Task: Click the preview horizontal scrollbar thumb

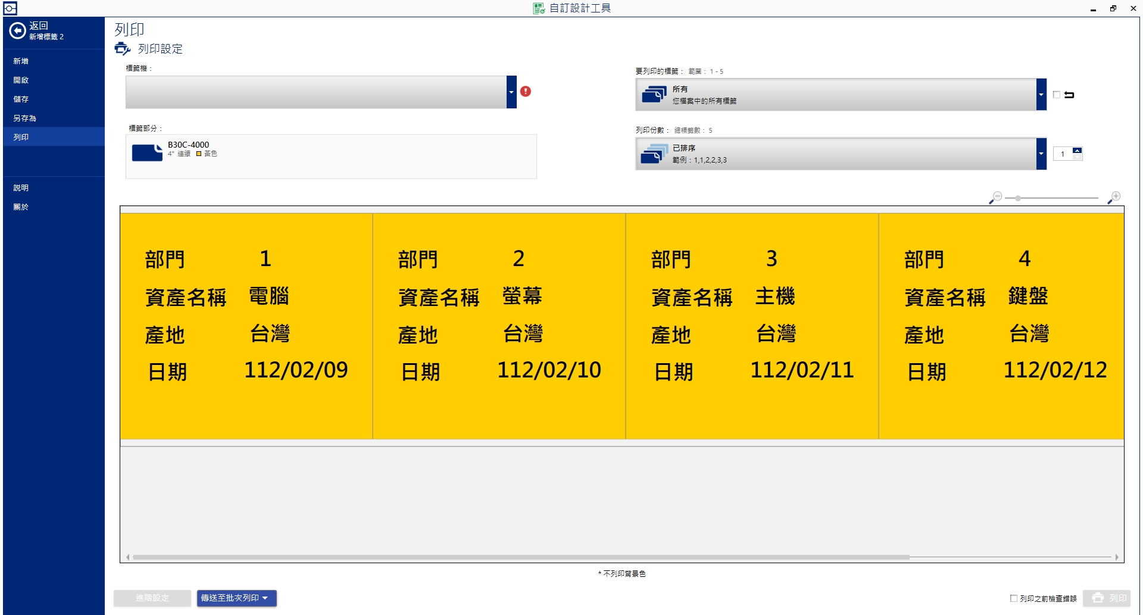Action: tap(521, 557)
